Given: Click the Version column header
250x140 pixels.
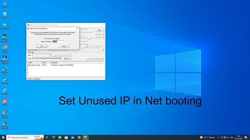Looking at the screenshot, I should click(45, 63).
